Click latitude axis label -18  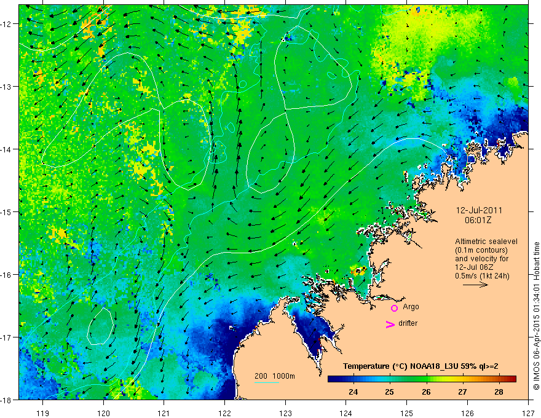6,400
